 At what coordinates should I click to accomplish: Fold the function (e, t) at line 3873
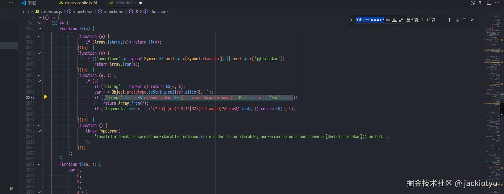tap(39, 75)
